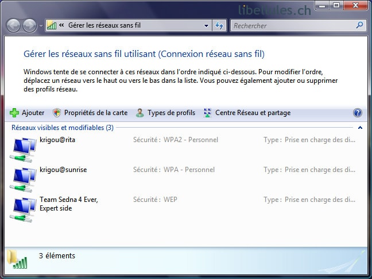Click Type value on krigou@sunrise row

coord(320,170)
